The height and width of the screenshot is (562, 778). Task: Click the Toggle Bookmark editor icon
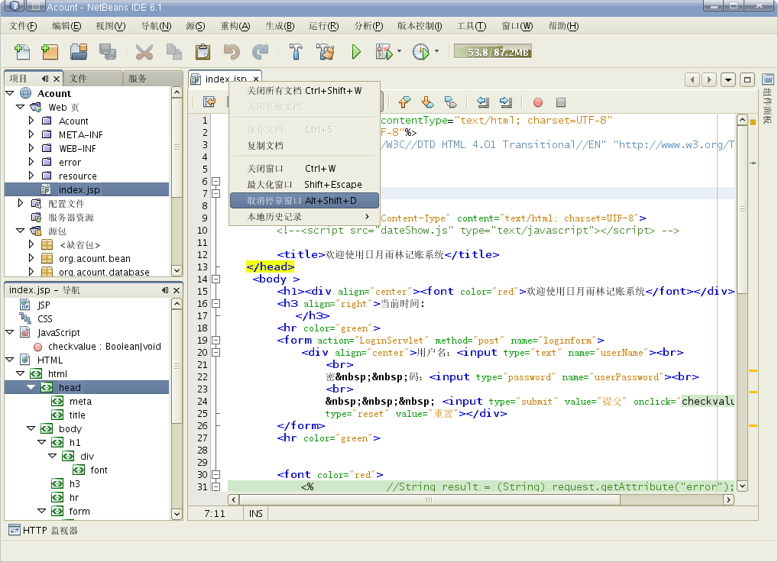click(450, 102)
